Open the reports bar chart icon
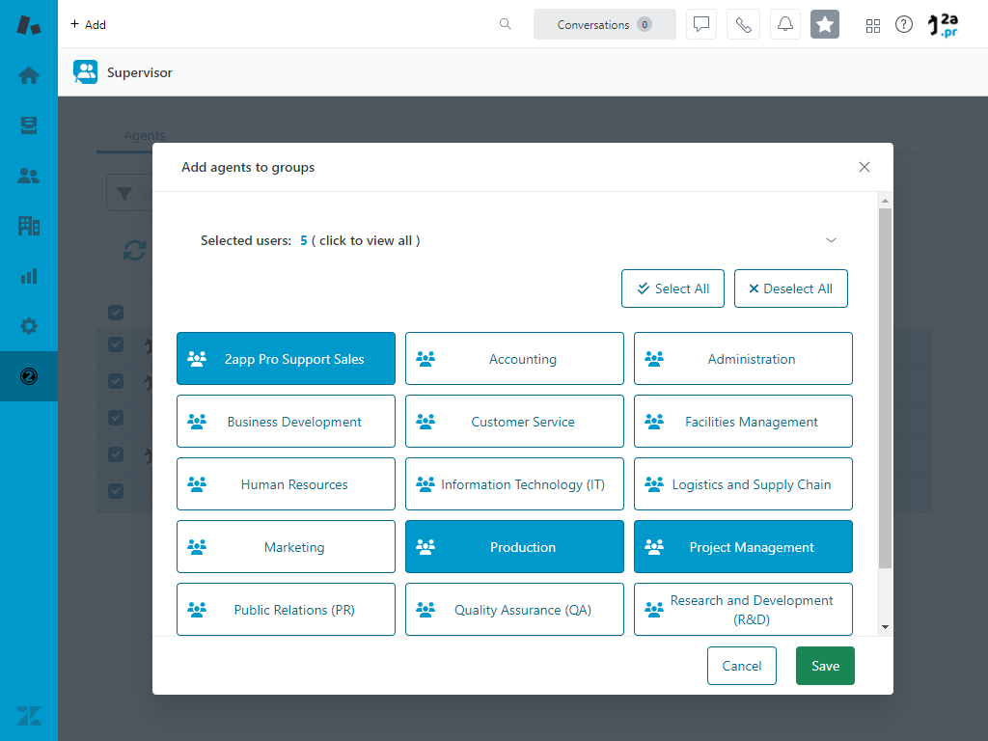988x741 pixels. (x=29, y=276)
